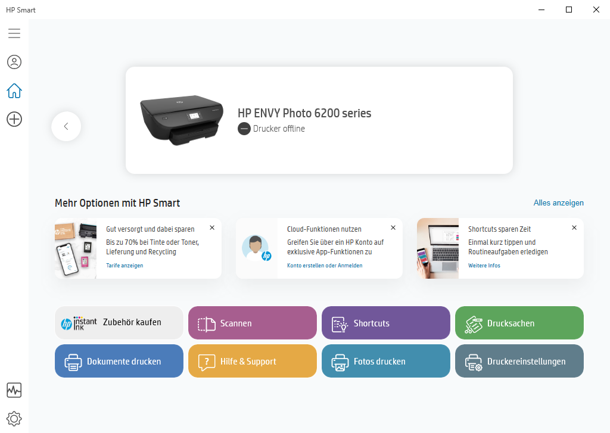Click the Alles anzeigen link
610x433 pixels.
pos(558,203)
